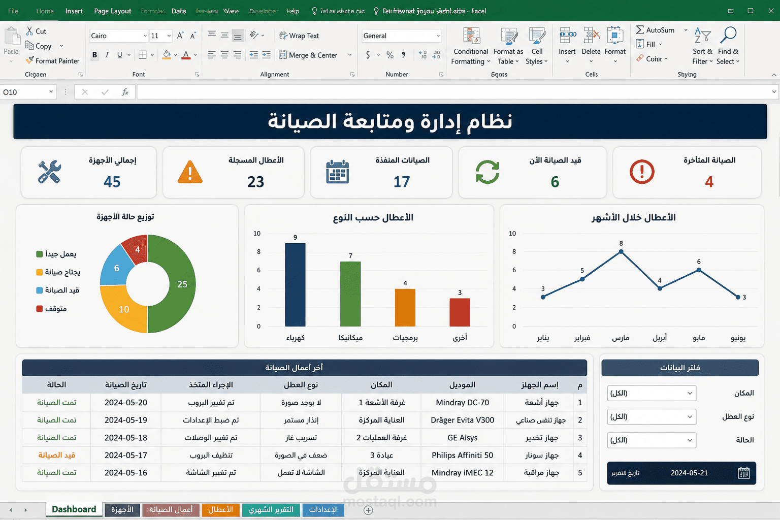Apply Percent Style format
This screenshot has height=520, width=780.
coord(390,55)
